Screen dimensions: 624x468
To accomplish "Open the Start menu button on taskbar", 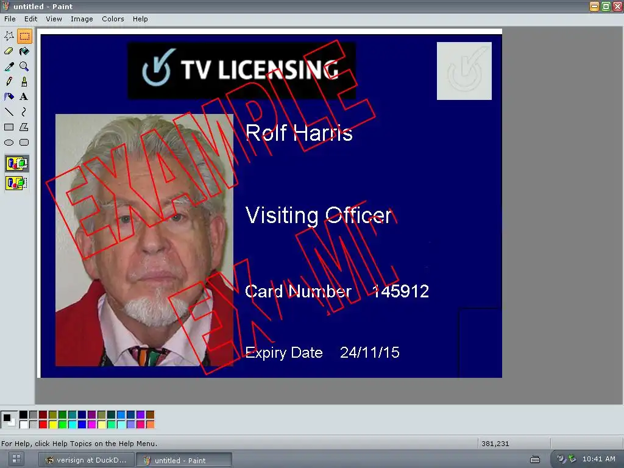I will tap(16, 459).
